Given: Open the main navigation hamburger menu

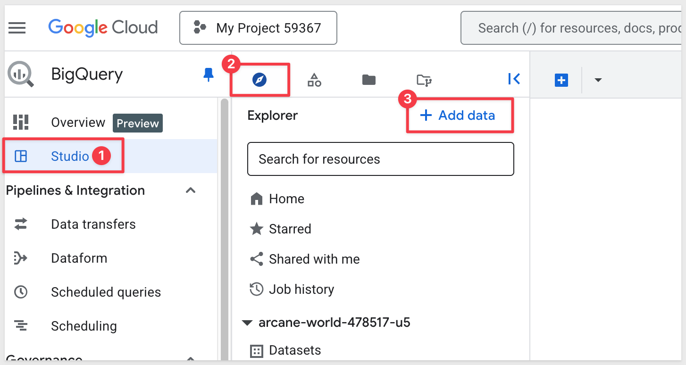Looking at the screenshot, I should pyautogui.click(x=17, y=28).
